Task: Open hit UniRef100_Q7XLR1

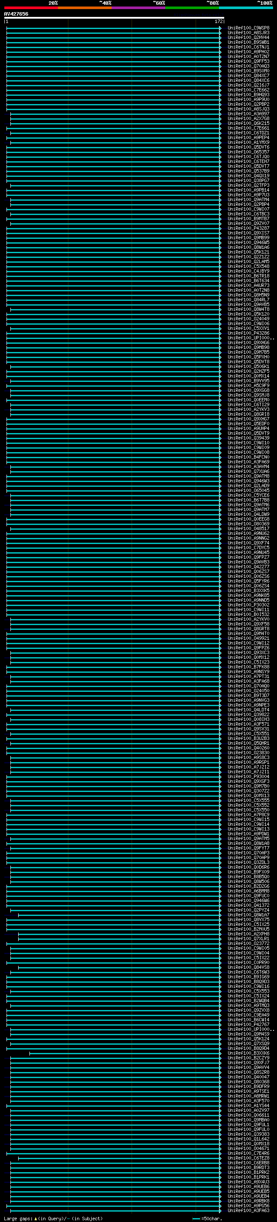Action: (248, 939)
